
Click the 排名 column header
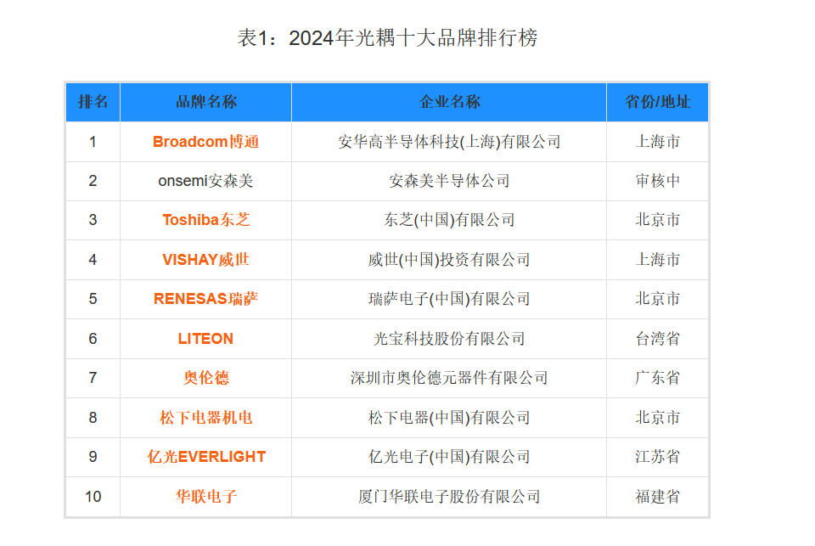pyautogui.click(x=93, y=102)
